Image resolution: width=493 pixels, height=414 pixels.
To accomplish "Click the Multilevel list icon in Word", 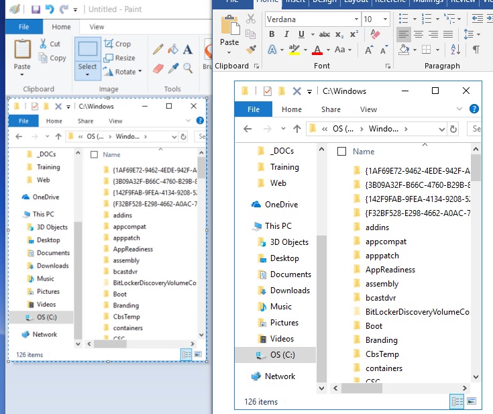I will pyautogui.click(x=449, y=19).
